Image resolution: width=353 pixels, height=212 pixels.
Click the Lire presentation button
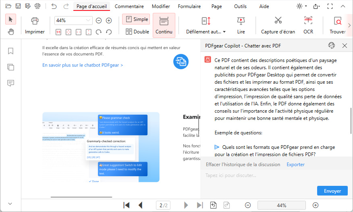tap(241, 25)
